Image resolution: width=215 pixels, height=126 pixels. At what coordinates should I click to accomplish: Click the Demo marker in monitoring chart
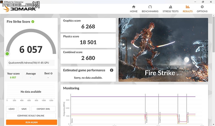(x=72, y=120)
